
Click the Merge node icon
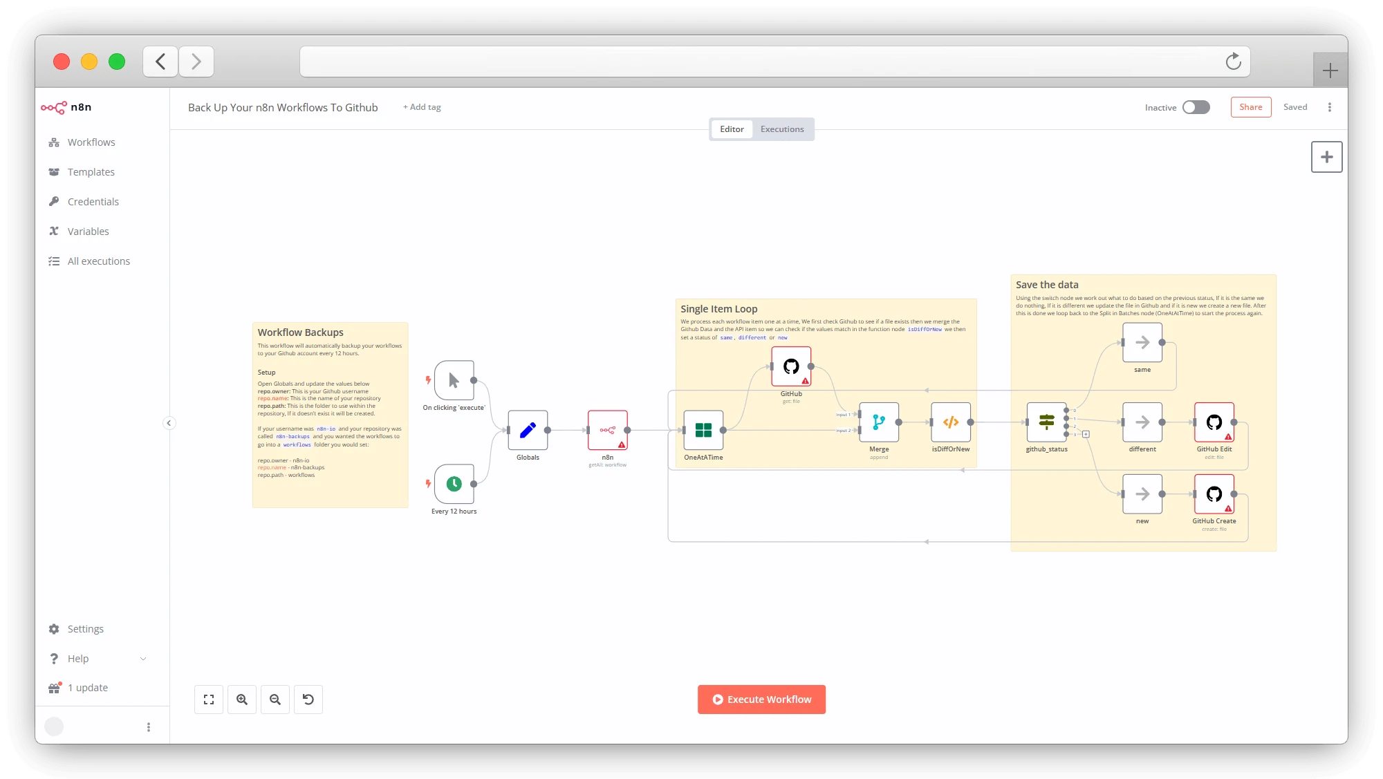(879, 422)
